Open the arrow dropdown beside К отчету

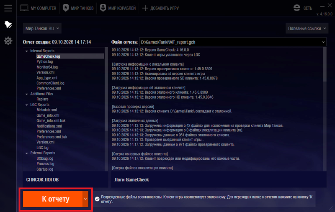pos(85,199)
